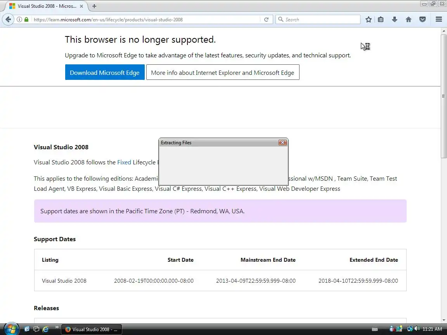The image size is (447, 335).
Task: Show bookmarks list icon in toolbar
Action: pyautogui.click(x=381, y=19)
